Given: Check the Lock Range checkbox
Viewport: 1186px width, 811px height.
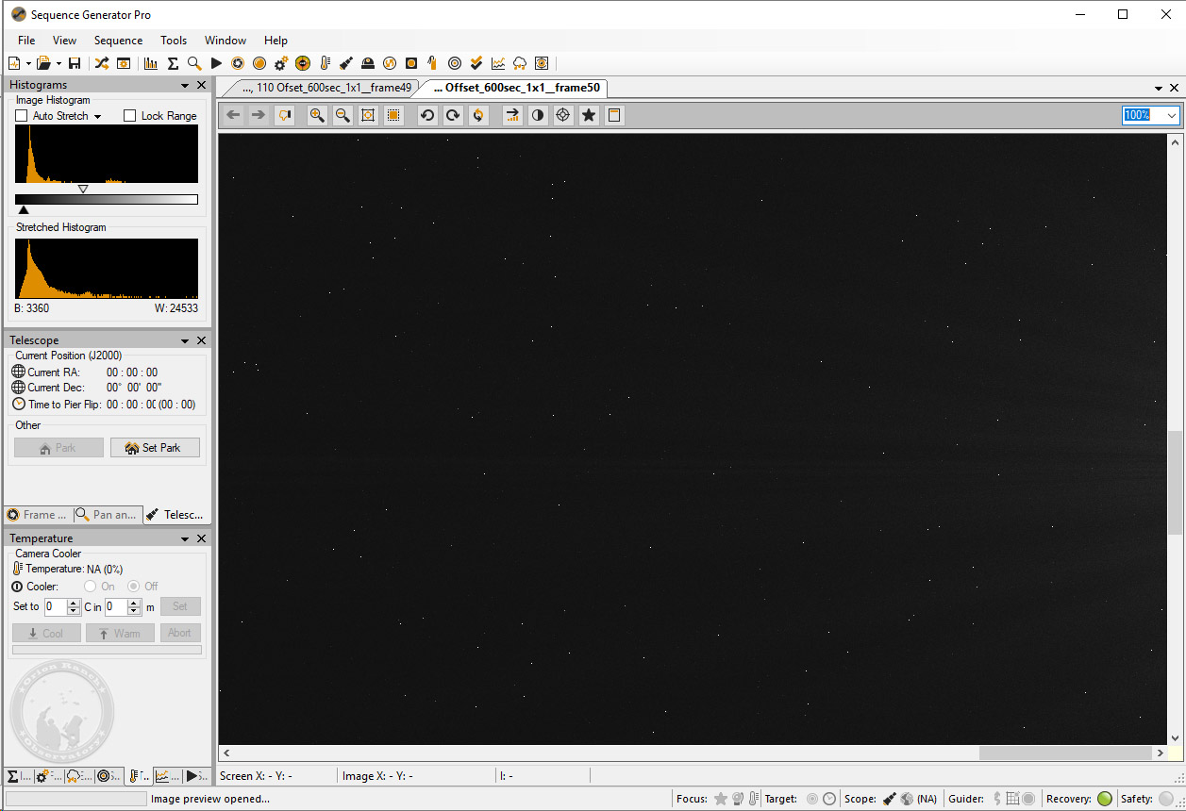Looking at the screenshot, I should tap(130, 116).
